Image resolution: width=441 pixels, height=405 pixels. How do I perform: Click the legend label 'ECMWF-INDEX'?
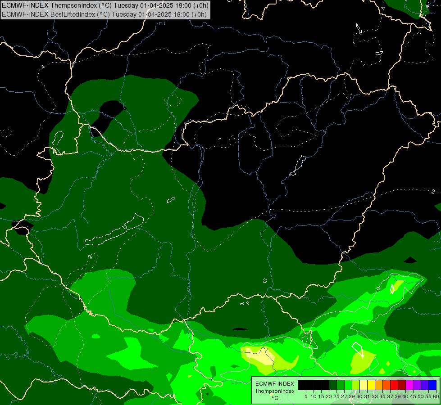(x=275, y=384)
